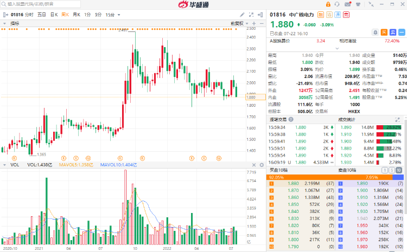The image size is (407, 252).
Task: Click the 指标 indicators label
Action: click(15, 23)
